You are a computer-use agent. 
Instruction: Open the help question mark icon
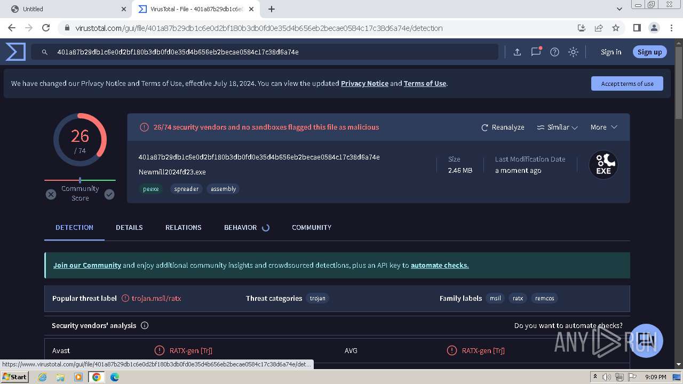click(554, 52)
